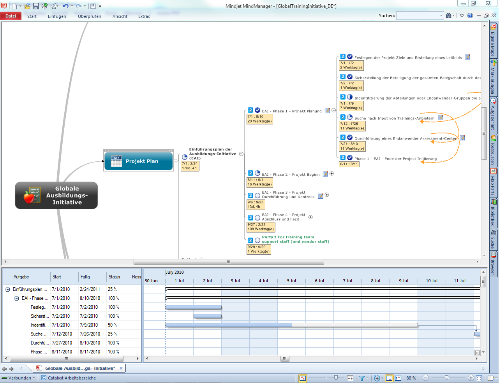
Task: Click the zoom out minus icon
Action: [x=426, y=378]
